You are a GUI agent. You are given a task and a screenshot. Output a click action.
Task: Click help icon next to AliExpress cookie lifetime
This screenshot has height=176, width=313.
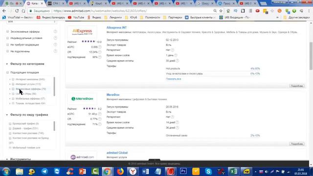click(x=176, y=55)
